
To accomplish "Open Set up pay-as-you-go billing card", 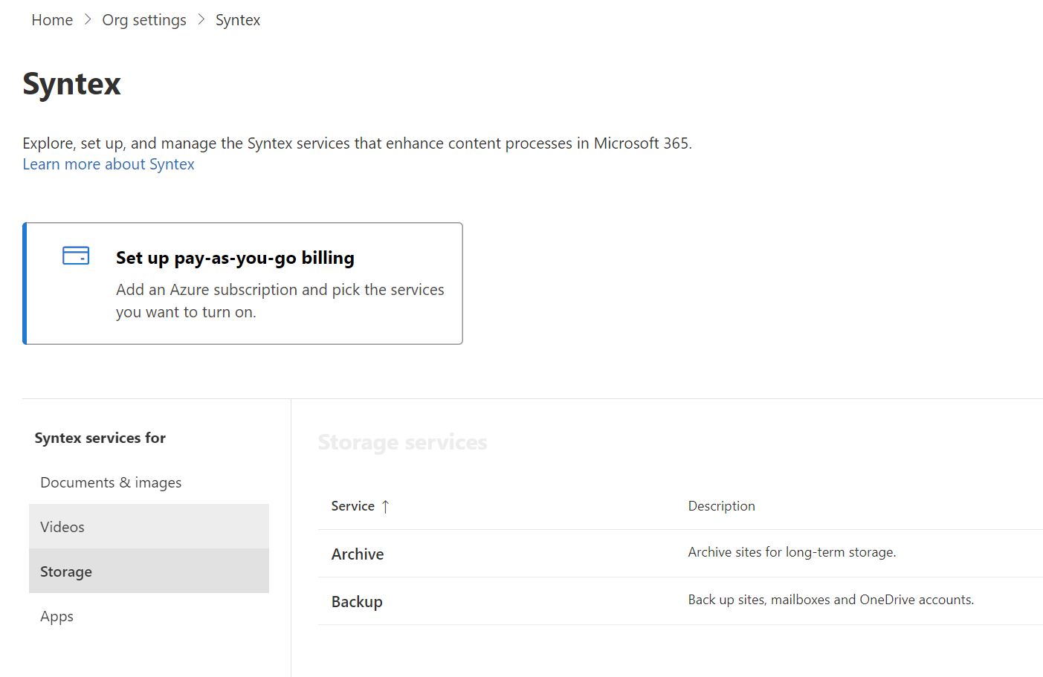I will pyautogui.click(x=242, y=283).
